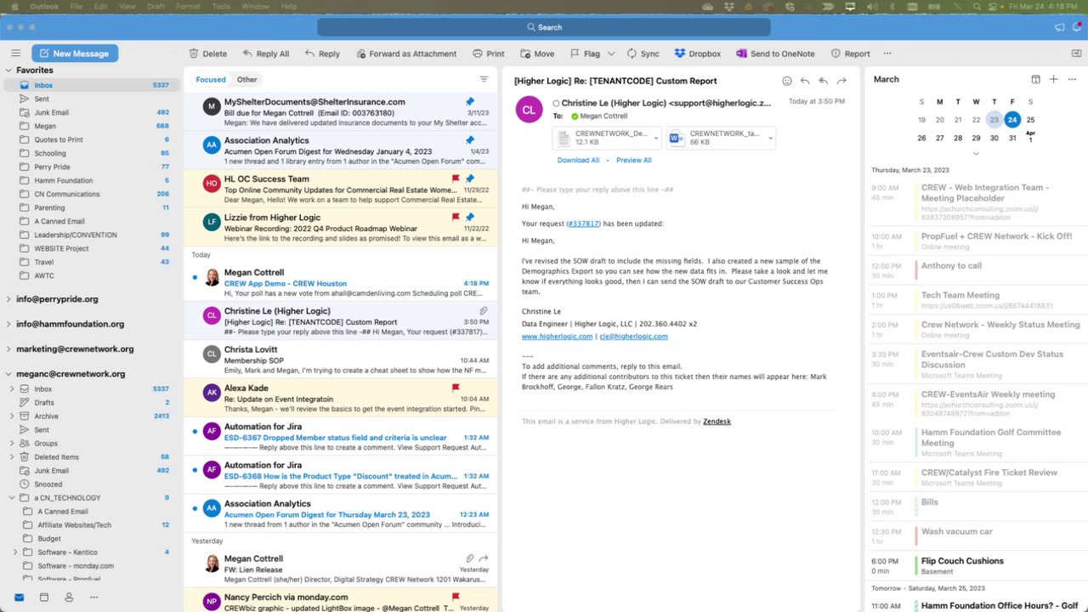This screenshot has height=612, width=1088.
Task: Click the Download All link
Action: click(x=578, y=160)
